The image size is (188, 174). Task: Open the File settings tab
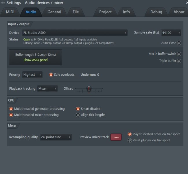tap(76, 12)
